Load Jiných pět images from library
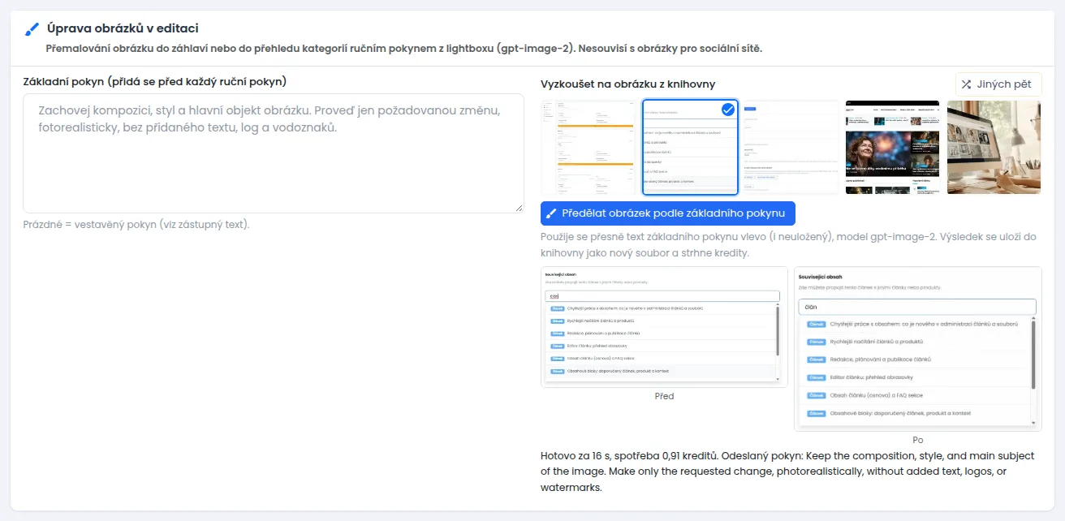The height and width of the screenshot is (521, 1065). coord(998,84)
